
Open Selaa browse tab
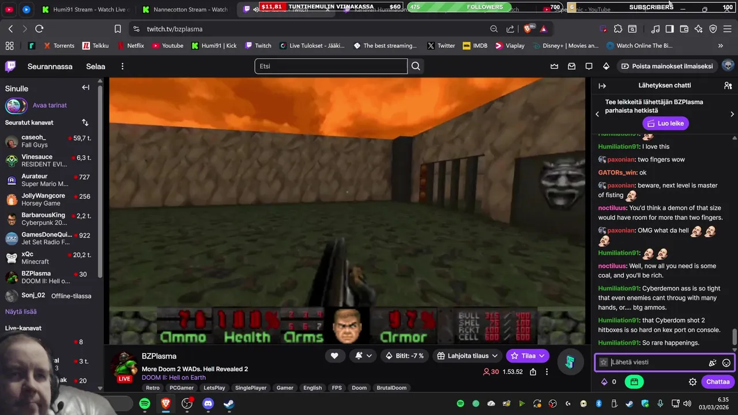(96, 66)
